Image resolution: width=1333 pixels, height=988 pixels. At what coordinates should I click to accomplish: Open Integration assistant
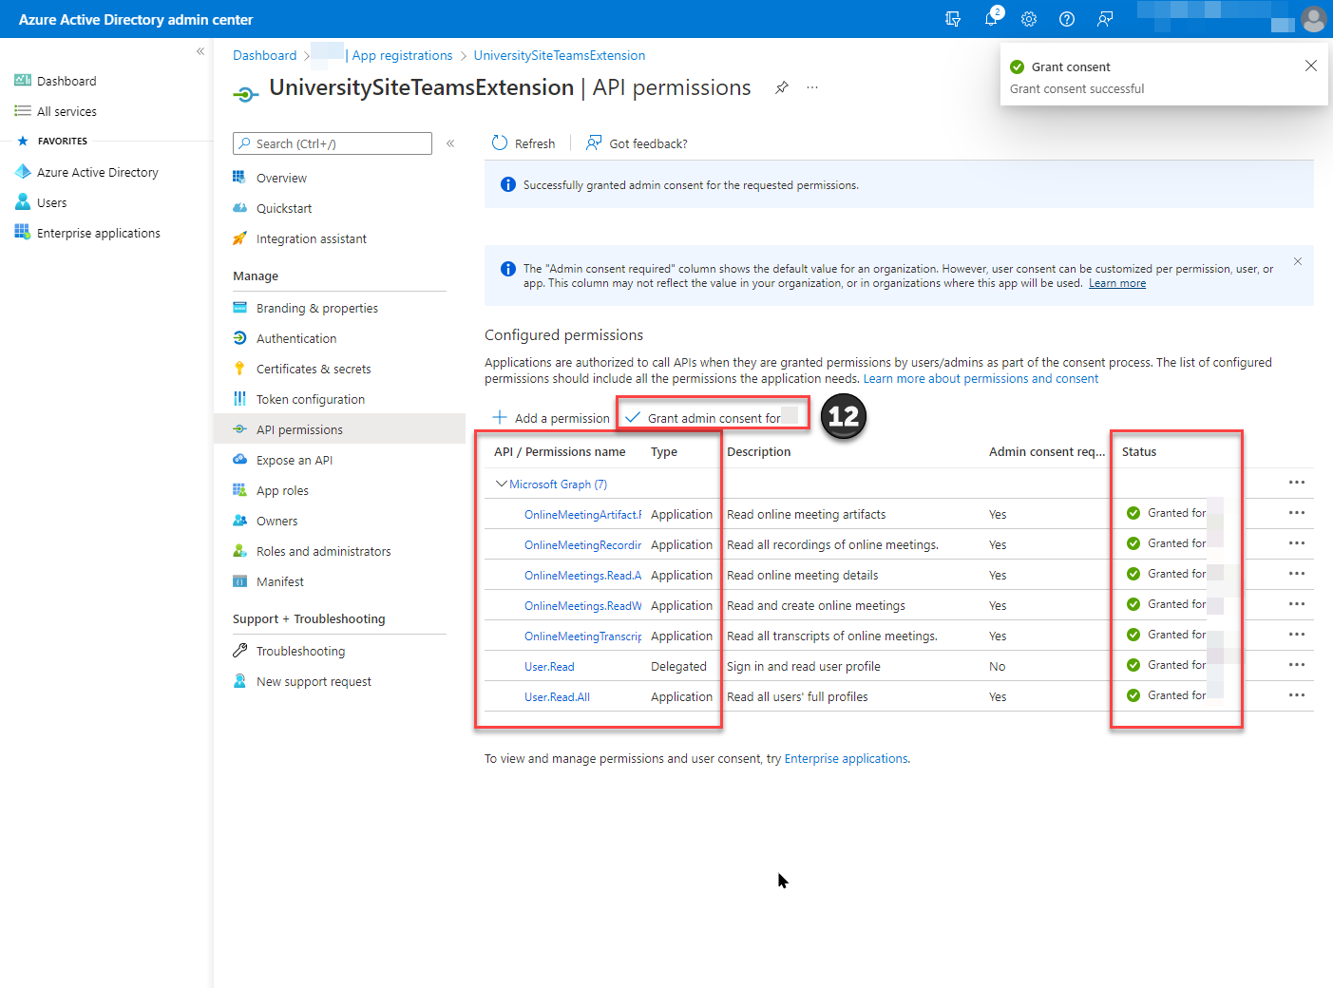[x=311, y=238]
